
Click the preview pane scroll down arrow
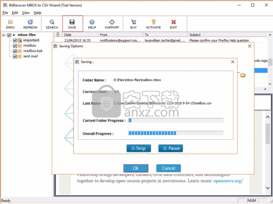(x=268, y=188)
